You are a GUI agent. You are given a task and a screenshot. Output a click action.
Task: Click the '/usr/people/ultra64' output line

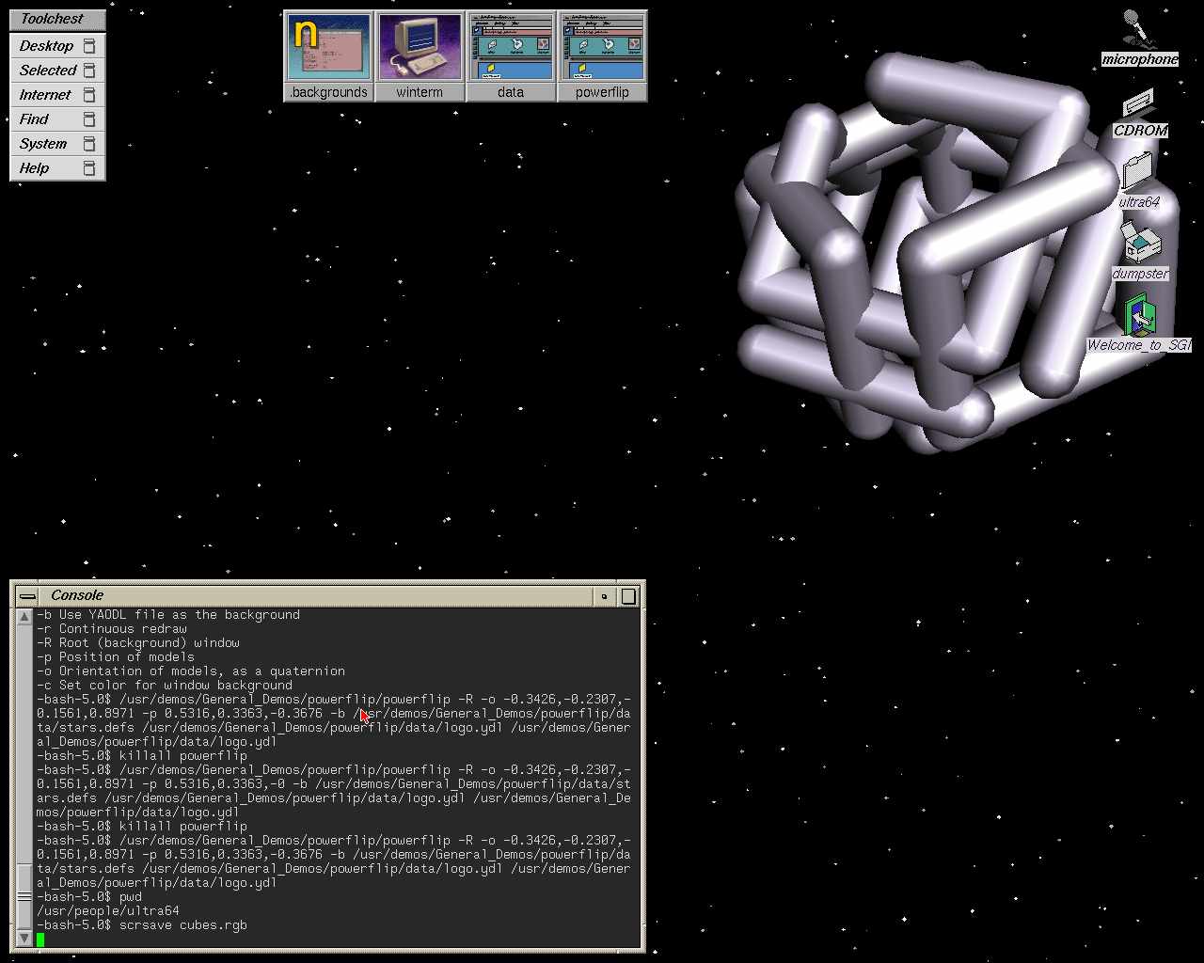coord(108,911)
